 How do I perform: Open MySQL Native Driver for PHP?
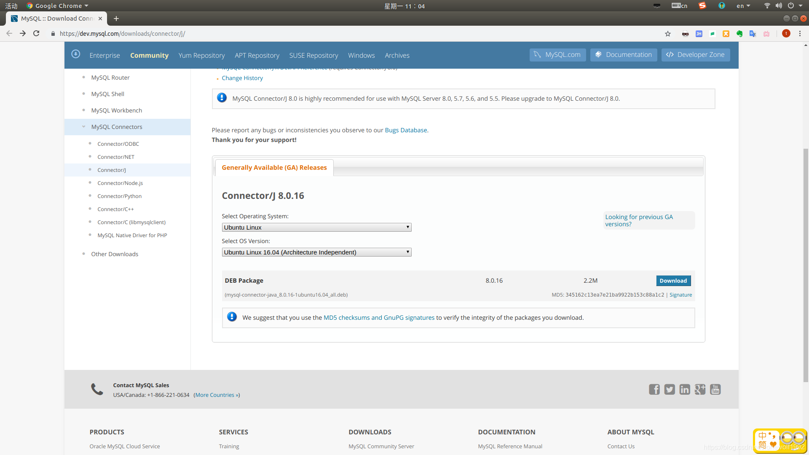(x=132, y=236)
